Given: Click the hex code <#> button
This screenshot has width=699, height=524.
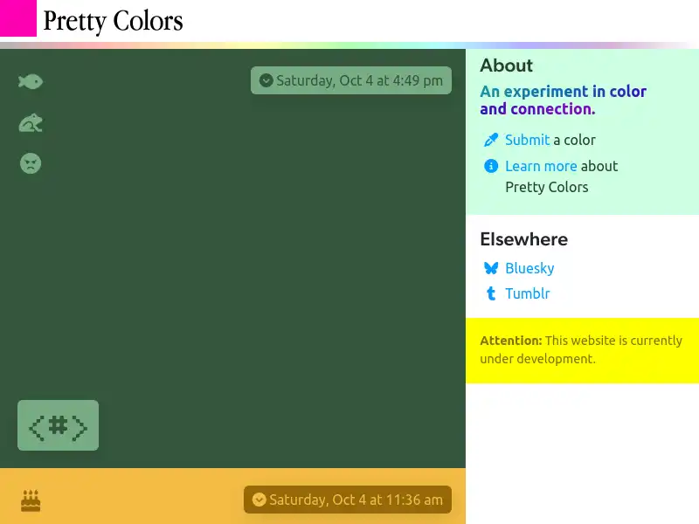Looking at the screenshot, I should point(58,425).
